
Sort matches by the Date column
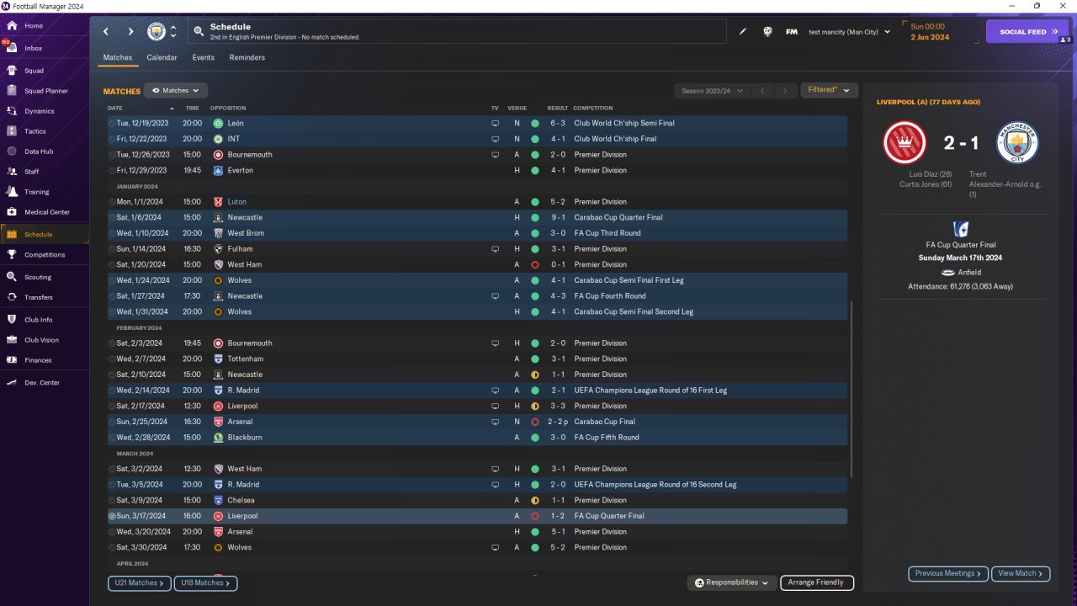point(115,108)
